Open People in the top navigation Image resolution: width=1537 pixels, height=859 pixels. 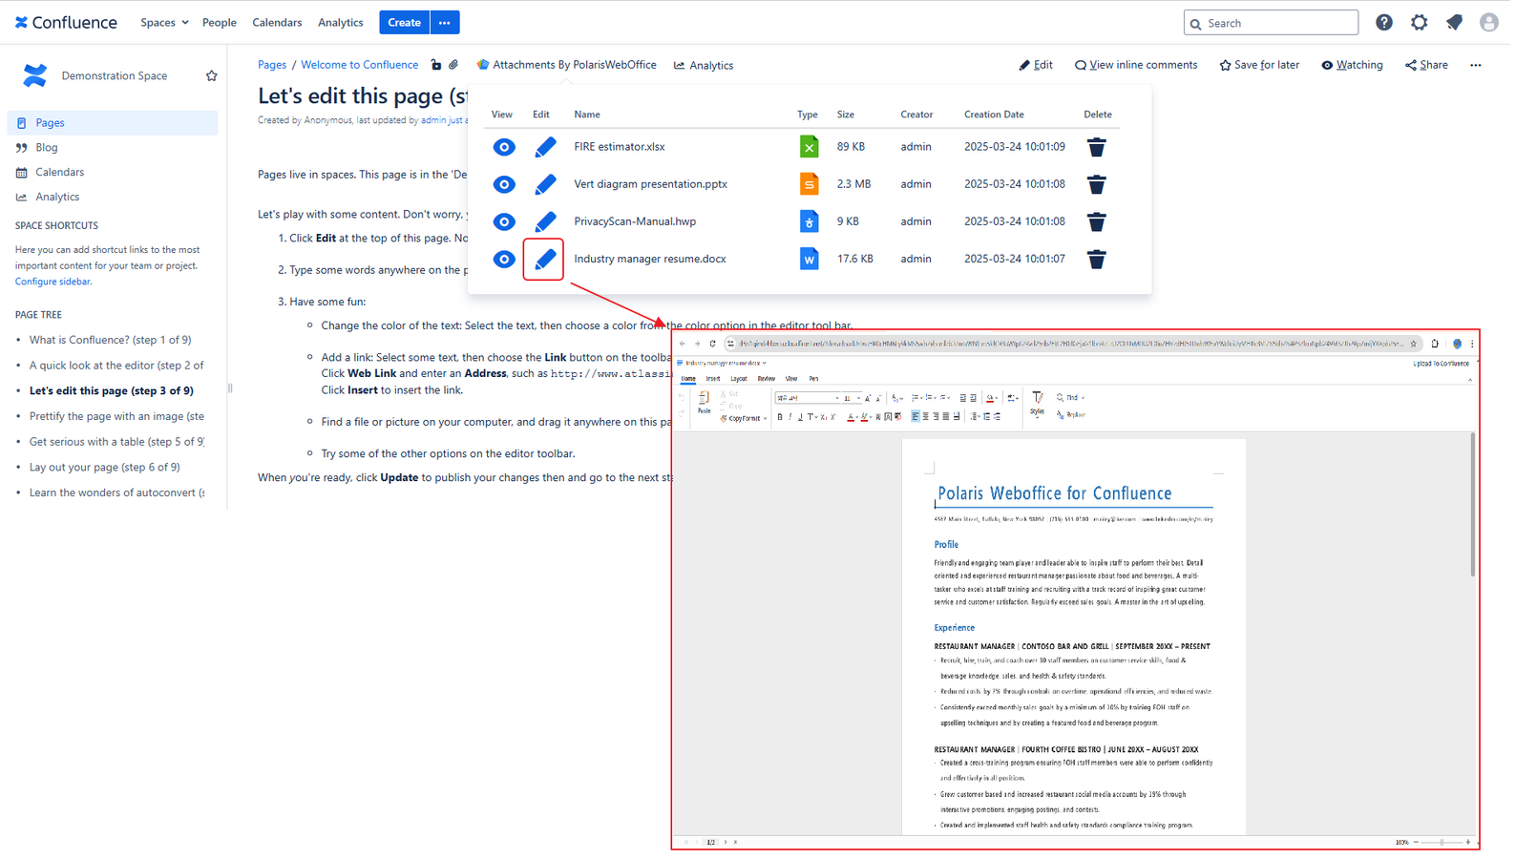click(220, 22)
